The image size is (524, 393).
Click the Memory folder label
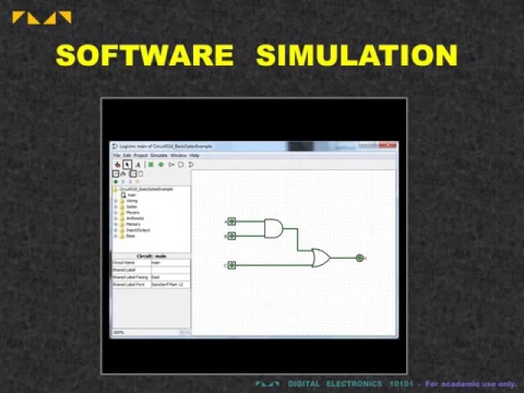(x=133, y=224)
